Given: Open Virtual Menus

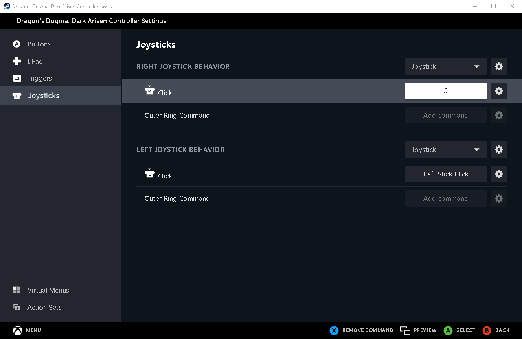Looking at the screenshot, I should click(x=61, y=290).
